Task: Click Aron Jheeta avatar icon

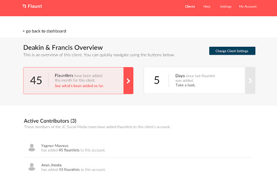Action: (x=32, y=167)
